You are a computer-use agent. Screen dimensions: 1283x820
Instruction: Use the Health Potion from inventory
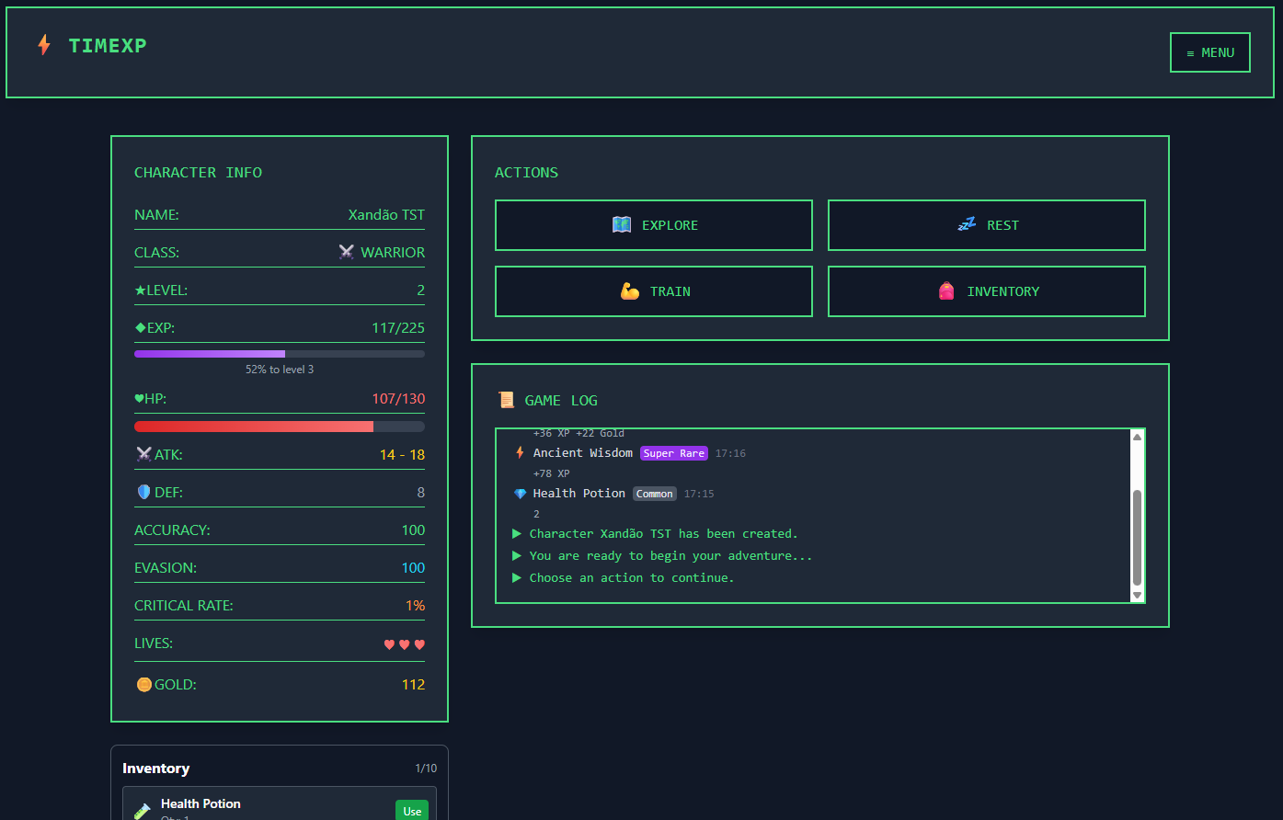point(412,810)
